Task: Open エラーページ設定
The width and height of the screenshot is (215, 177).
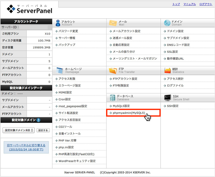Action: (70, 86)
